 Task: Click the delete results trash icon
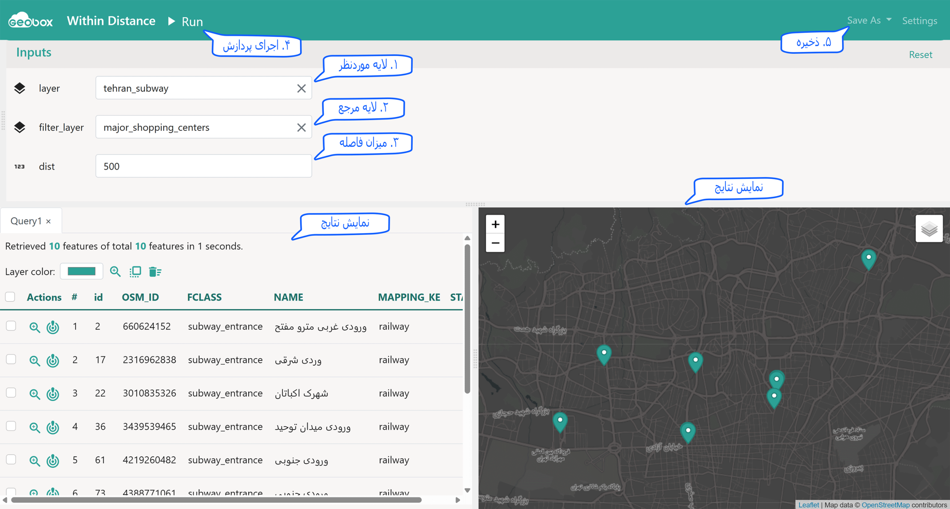coord(155,272)
